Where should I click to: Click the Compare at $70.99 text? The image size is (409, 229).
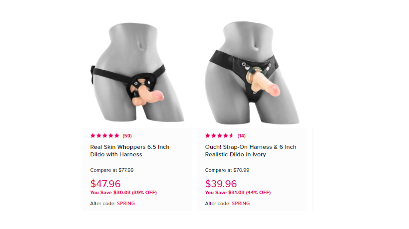pyautogui.click(x=227, y=170)
